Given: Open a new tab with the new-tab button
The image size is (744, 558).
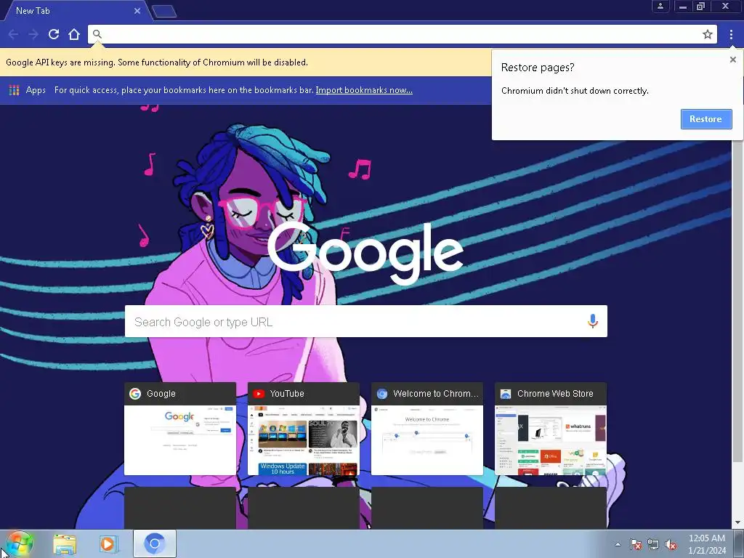Looking at the screenshot, I should click(164, 11).
